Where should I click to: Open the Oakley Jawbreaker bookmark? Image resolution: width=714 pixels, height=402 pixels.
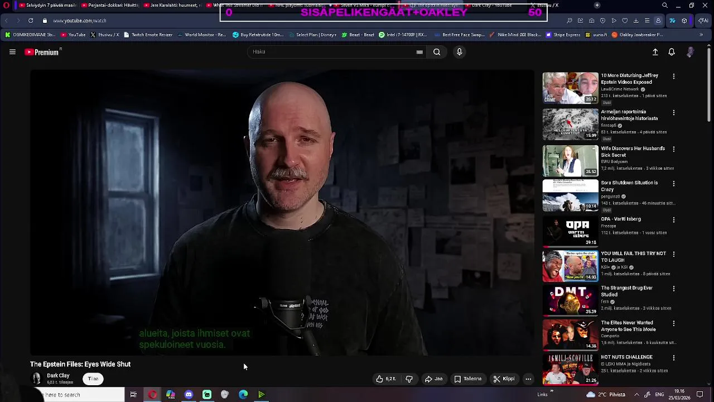pyautogui.click(x=637, y=35)
